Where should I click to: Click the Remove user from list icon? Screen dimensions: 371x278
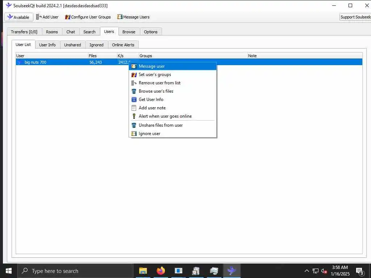134,83
